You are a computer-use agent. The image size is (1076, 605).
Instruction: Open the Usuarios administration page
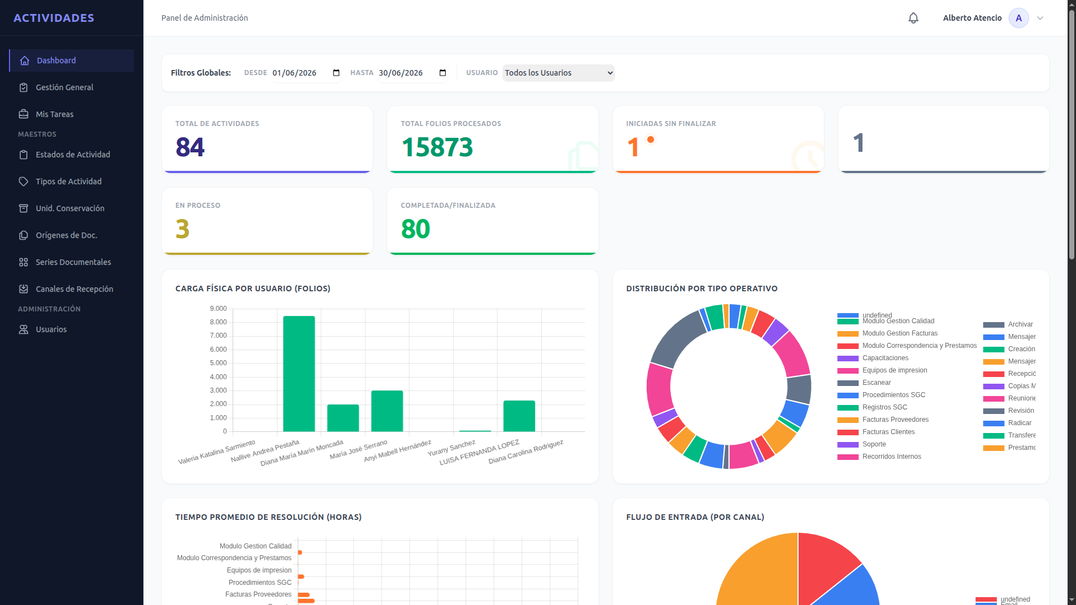coord(72,329)
